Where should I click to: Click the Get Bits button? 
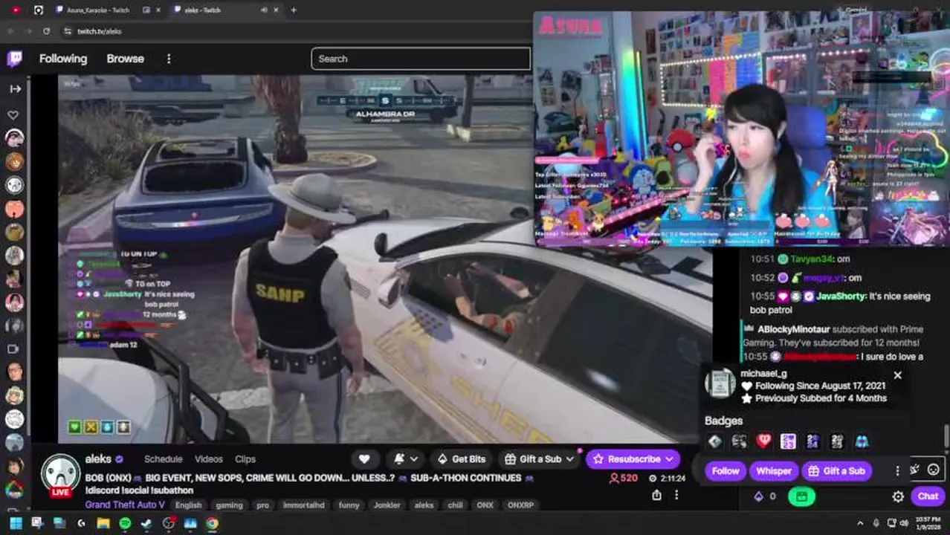pyautogui.click(x=462, y=459)
